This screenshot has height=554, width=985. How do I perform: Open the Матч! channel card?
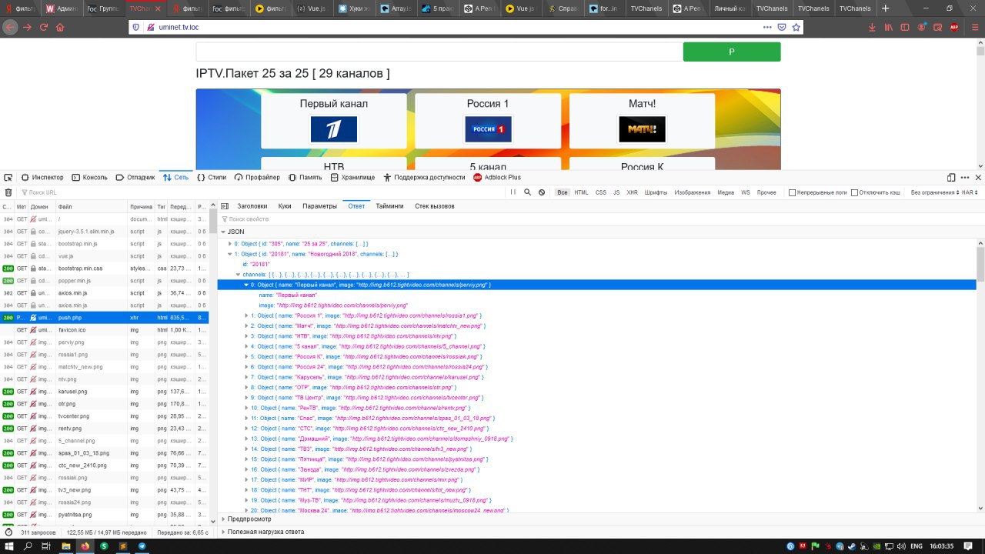point(642,121)
